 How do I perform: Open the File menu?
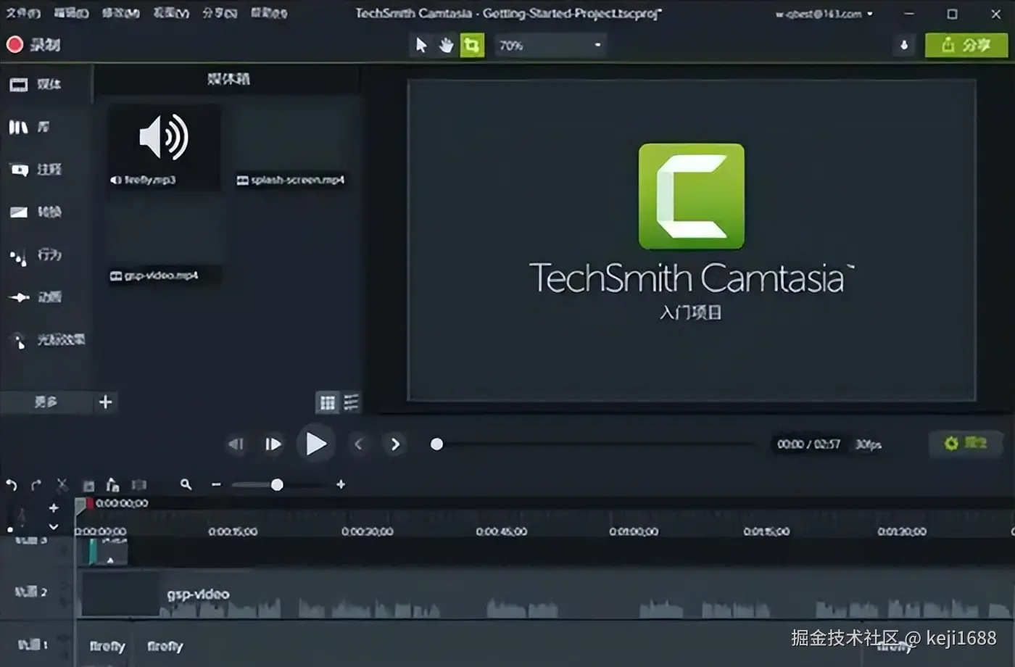(x=23, y=13)
